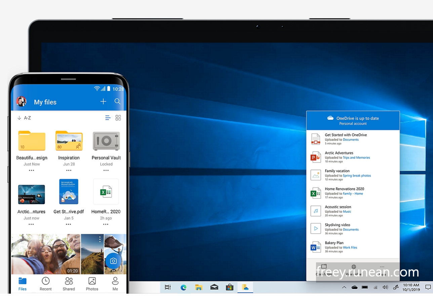Switch to the Recent tab
This screenshot has height=296, width=433.
click(x=45, y=281)
